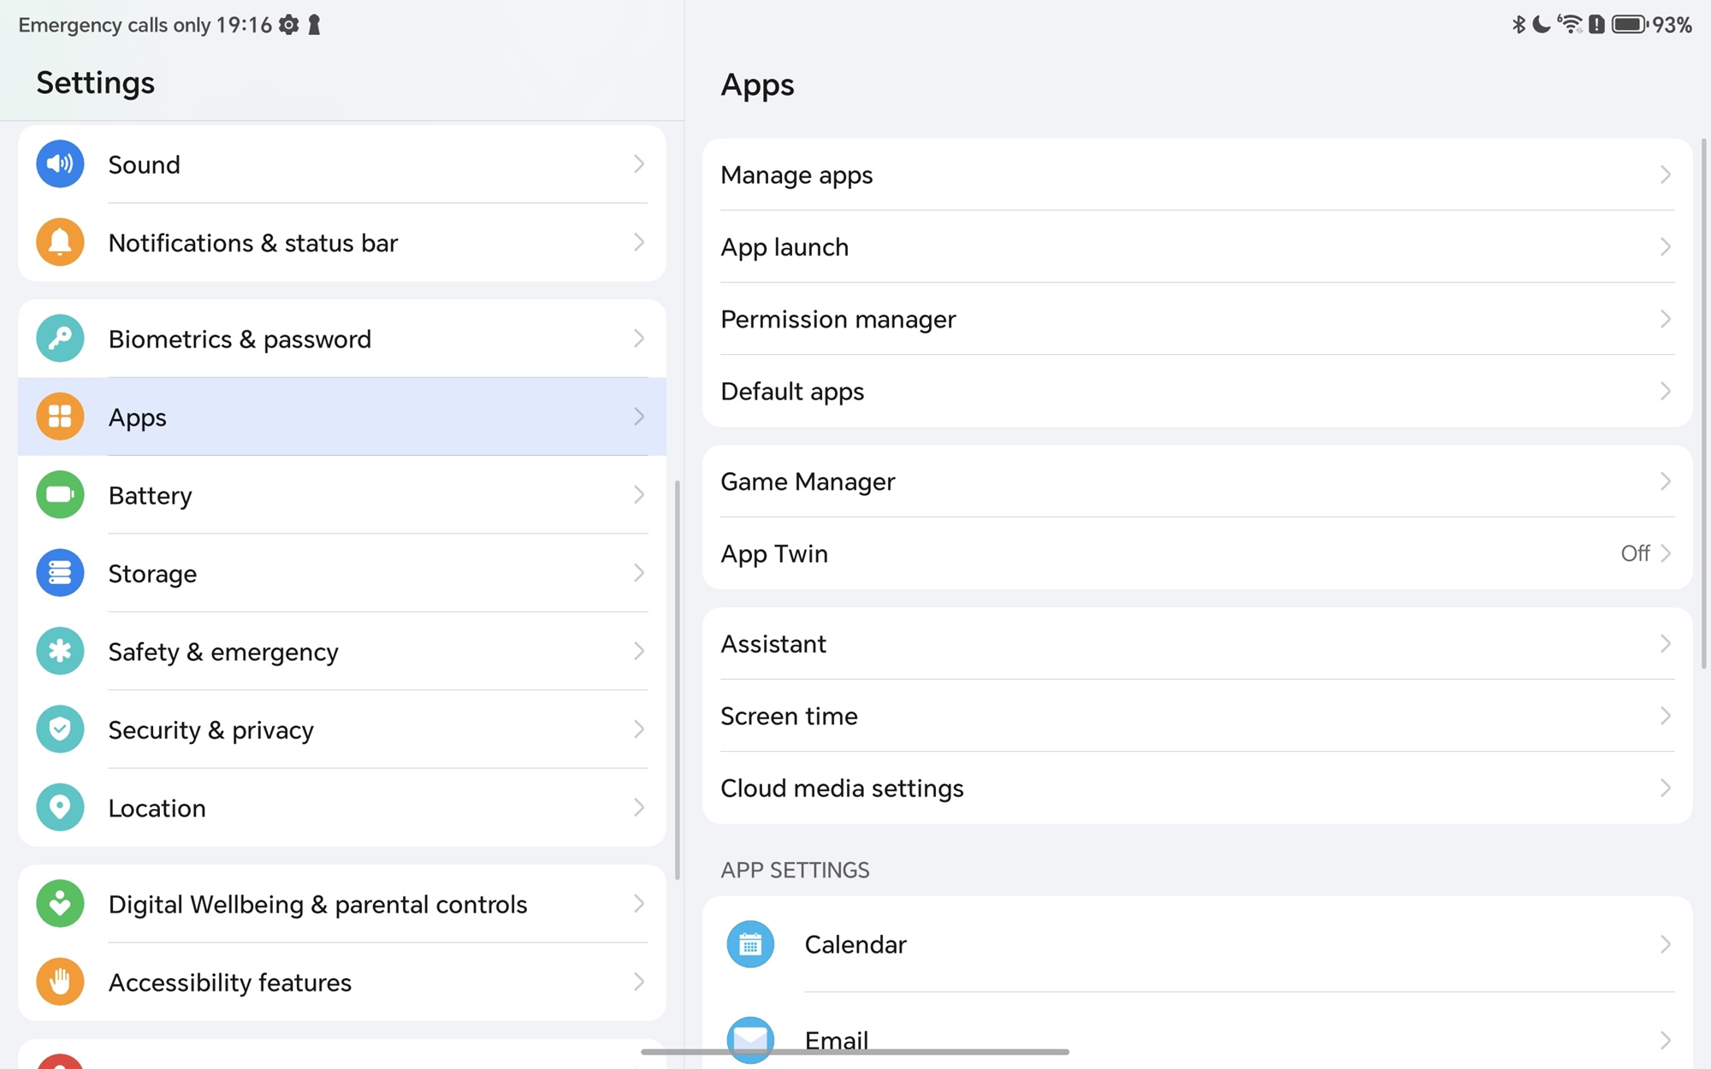Tap the Calendar app icon
Viewport: 1711px width, 1069px height.
pyautogui.click(x=750, y=944)
